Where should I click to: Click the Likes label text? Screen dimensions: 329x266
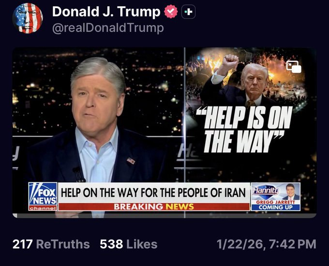(x=142, y=244)
